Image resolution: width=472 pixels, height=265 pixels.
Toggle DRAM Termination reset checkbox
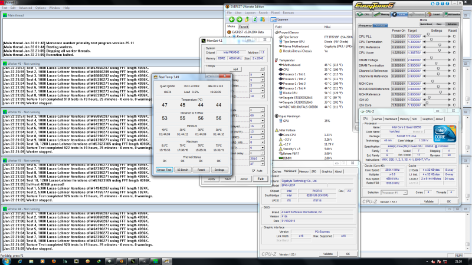(454, 65)
